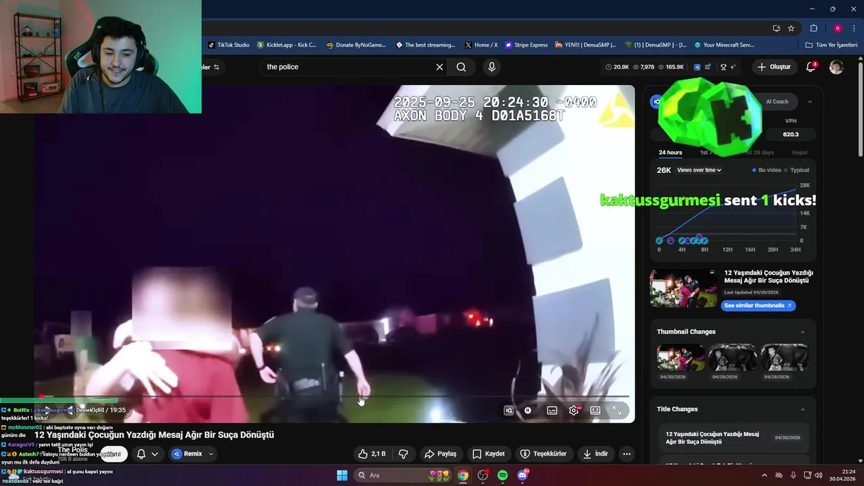The height and width of the screenshot is (486, 864).
Task: Open the Kicklet.app bookmark
Action: (x=287, y=45)
